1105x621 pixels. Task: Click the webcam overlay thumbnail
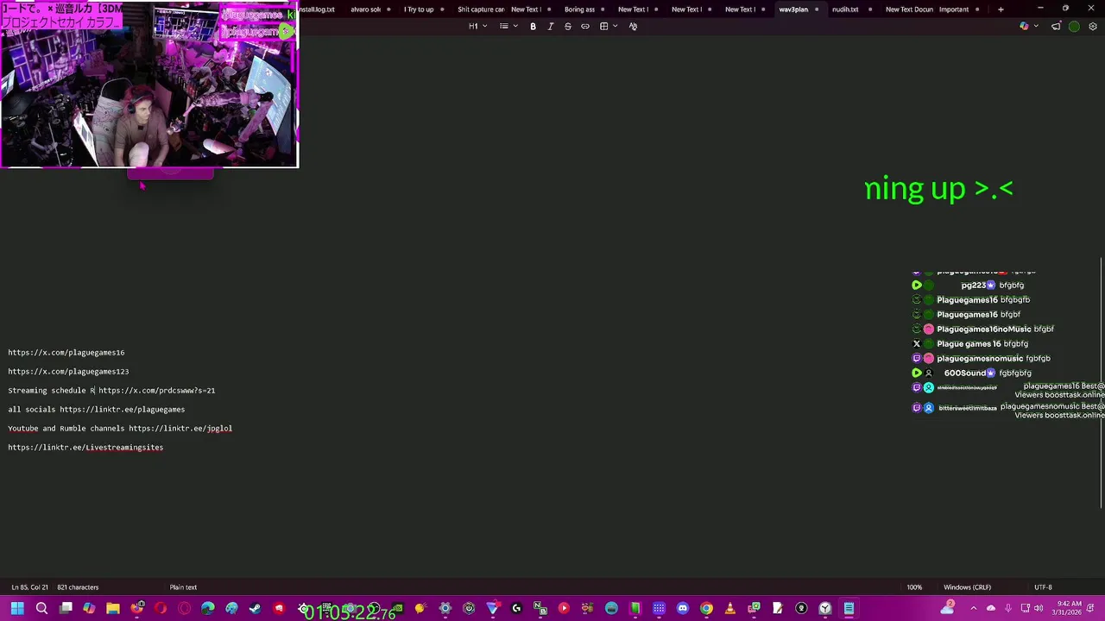coord(149,84)
